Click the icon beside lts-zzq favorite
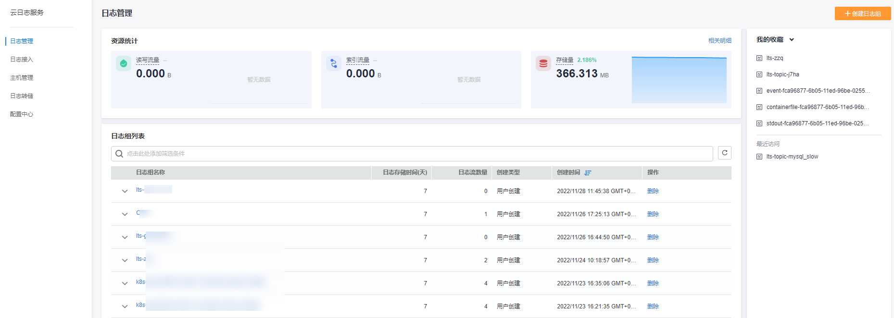Screen dimensions: 894x318 [759, 58]
